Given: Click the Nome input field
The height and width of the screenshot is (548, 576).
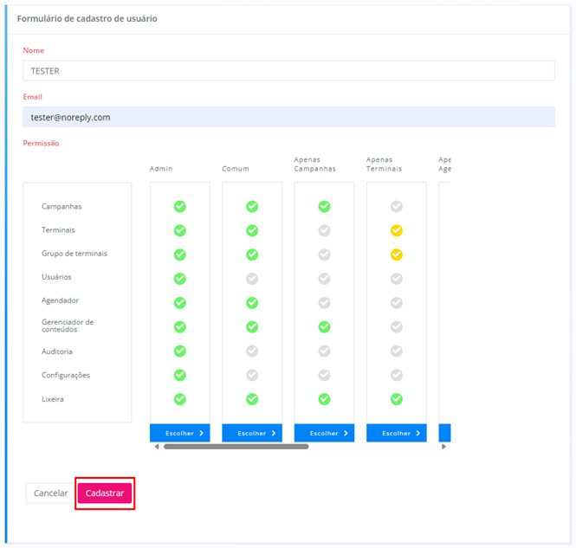Looking at the screenshot, I should tap(288, 71).
